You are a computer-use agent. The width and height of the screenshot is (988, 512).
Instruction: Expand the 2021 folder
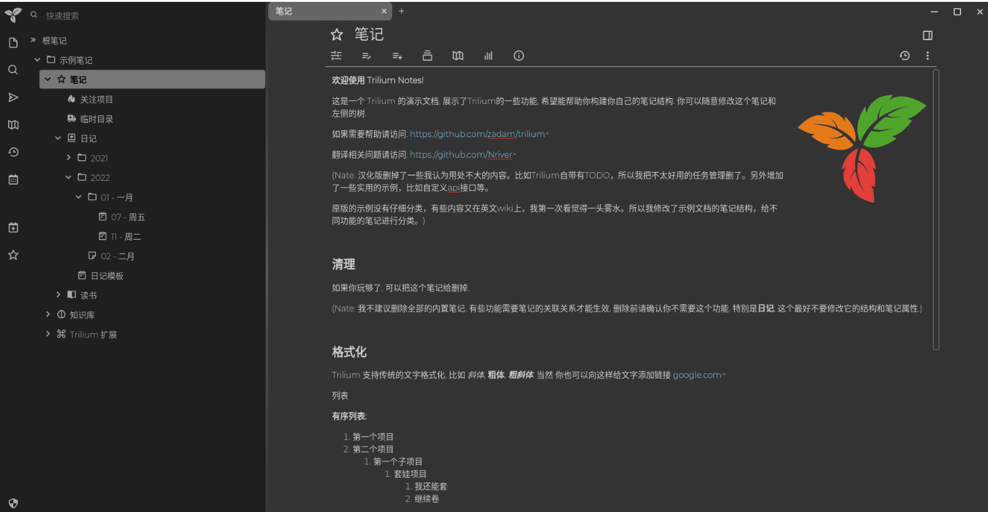coord(69,158)
